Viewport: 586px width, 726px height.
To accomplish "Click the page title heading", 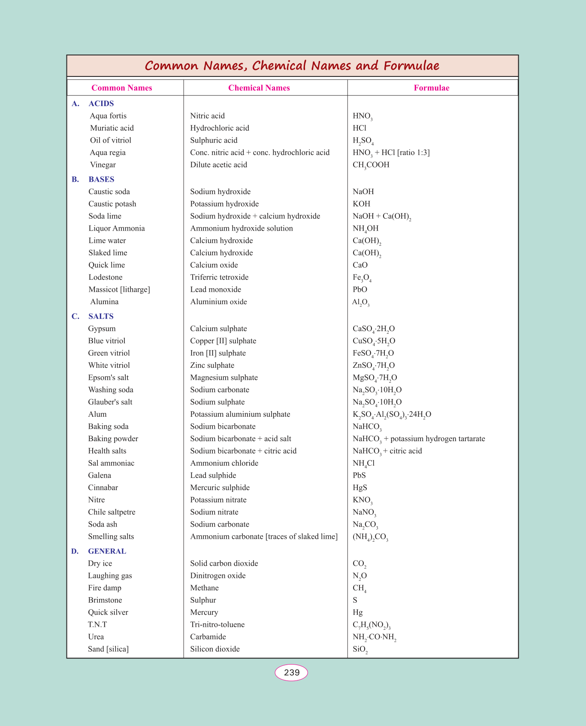I will (x=292, y=66).
